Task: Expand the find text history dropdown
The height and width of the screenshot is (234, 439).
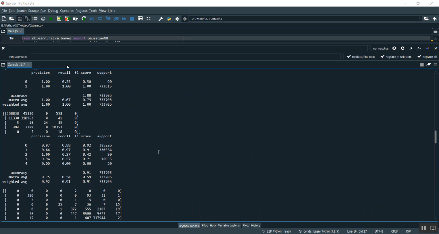Action: pyautogui.click(x=369, y=49)
